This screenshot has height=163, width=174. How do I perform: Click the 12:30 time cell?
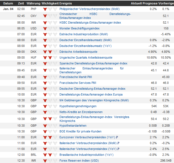[21, 161]
